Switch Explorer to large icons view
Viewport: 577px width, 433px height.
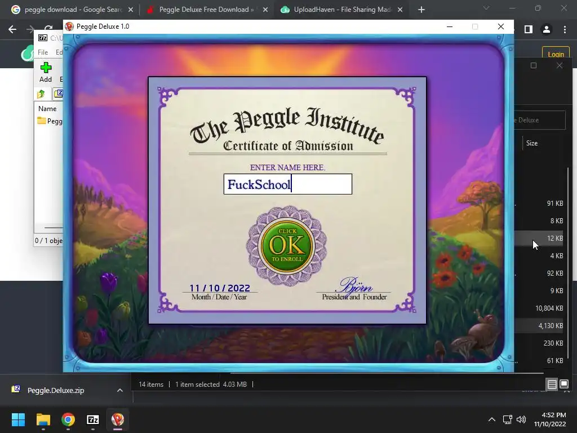(x=563, y=385)
